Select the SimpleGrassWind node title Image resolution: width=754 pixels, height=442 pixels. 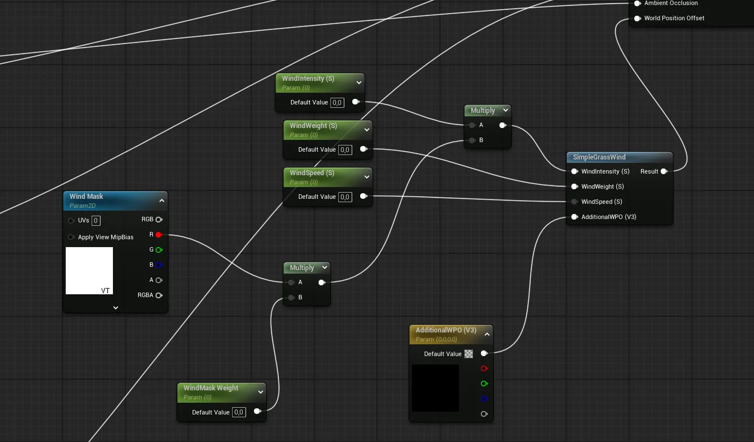click(x=599, y=157)
